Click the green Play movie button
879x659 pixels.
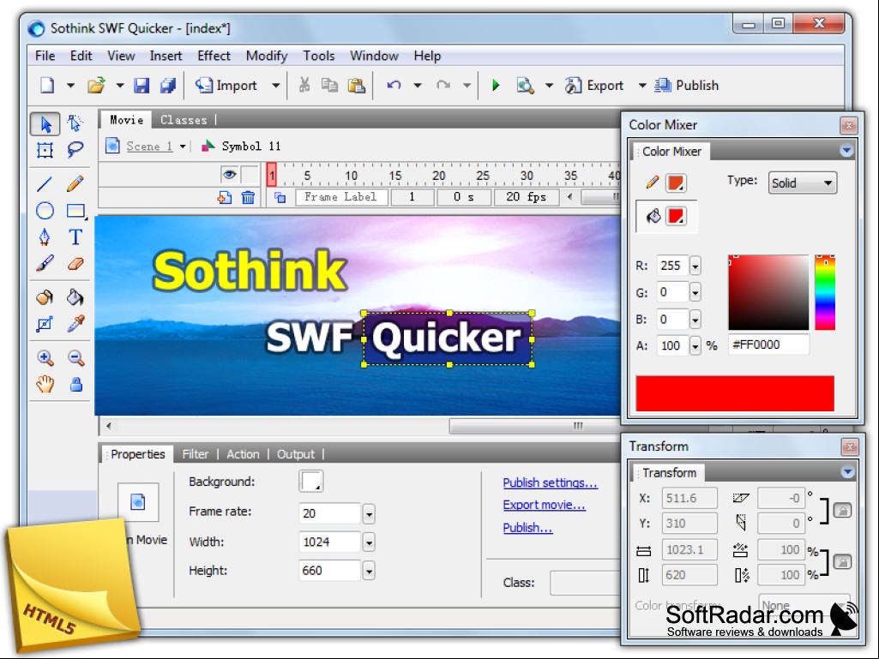[x=496, y=85]
